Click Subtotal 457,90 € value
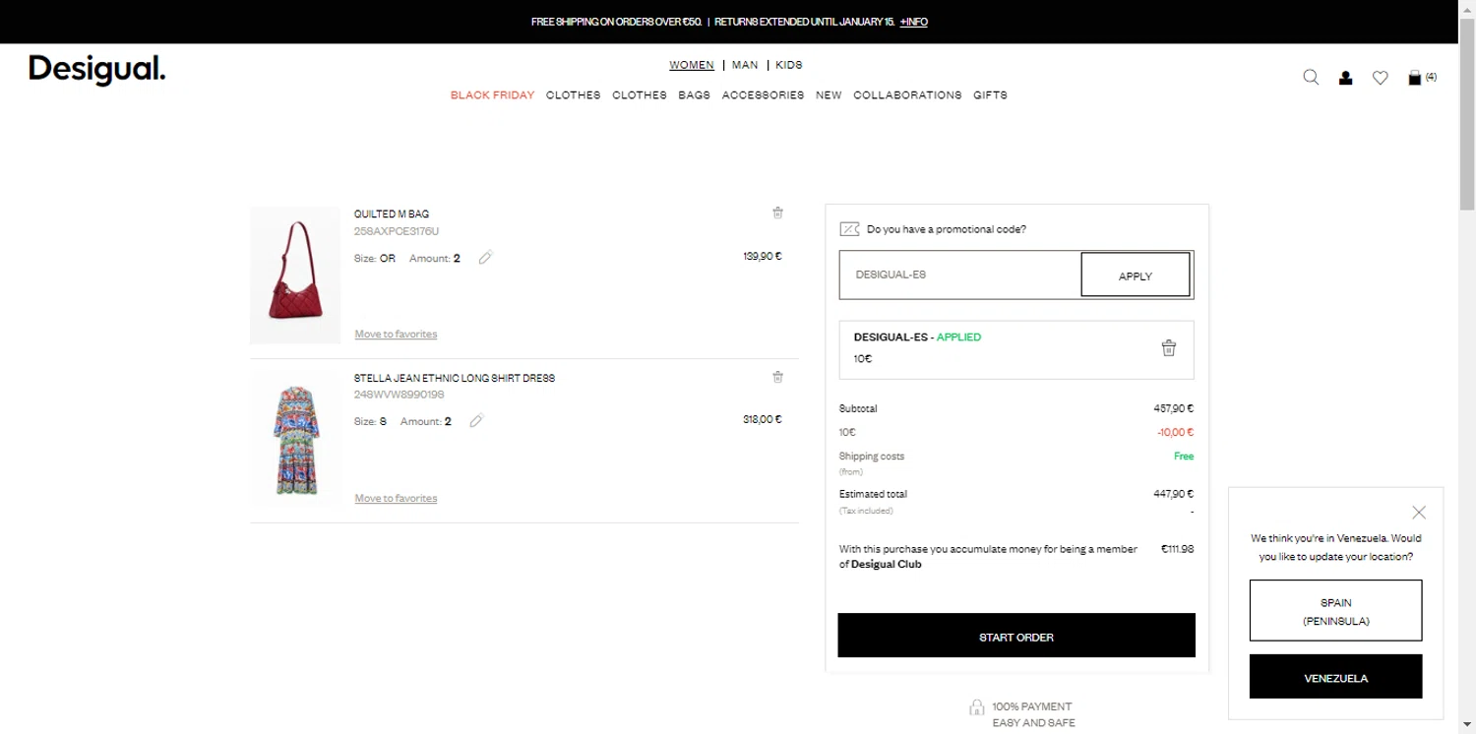1476x734 pixels. [1173, 408]
